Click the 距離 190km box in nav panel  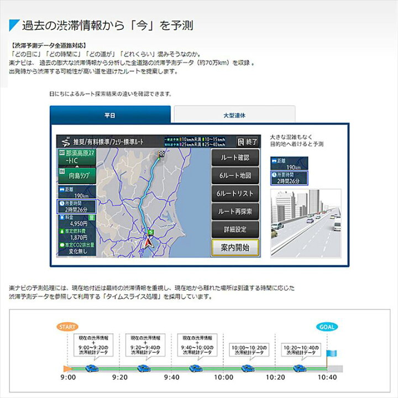tap(77, 192)
